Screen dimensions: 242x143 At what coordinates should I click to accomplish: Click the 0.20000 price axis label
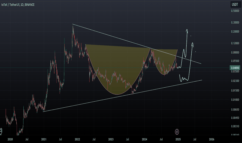click(x=235, y=31)
